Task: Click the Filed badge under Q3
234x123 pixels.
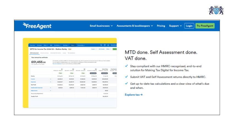Action: (x=83, y=73)
